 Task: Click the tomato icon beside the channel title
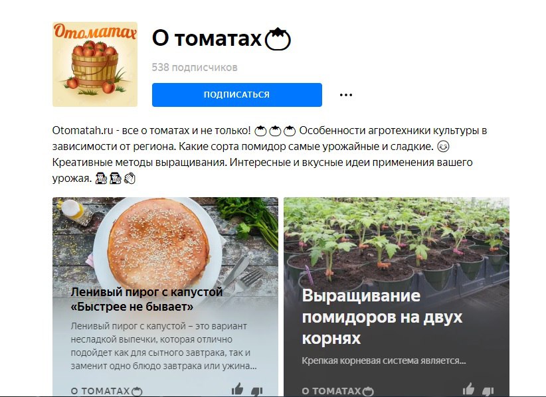[x=278, y=39]
